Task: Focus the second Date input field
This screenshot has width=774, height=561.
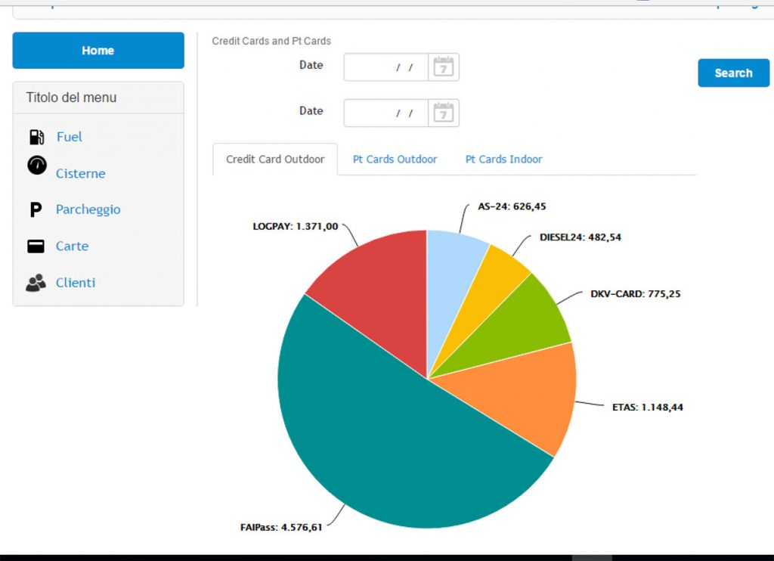Action: pos(386,113)
